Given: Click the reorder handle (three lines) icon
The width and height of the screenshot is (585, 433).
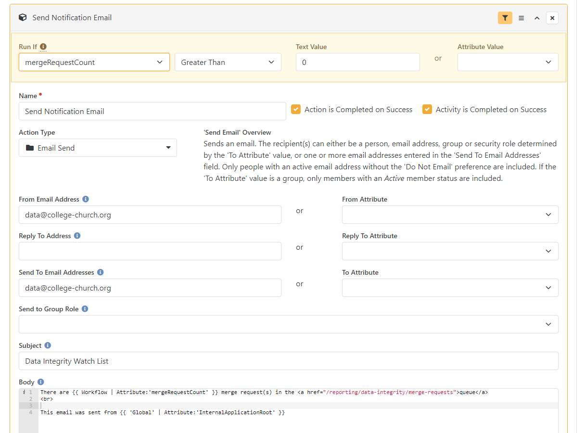Looking at the screenshot, I should pyautogui.click(x=521, y=18).
